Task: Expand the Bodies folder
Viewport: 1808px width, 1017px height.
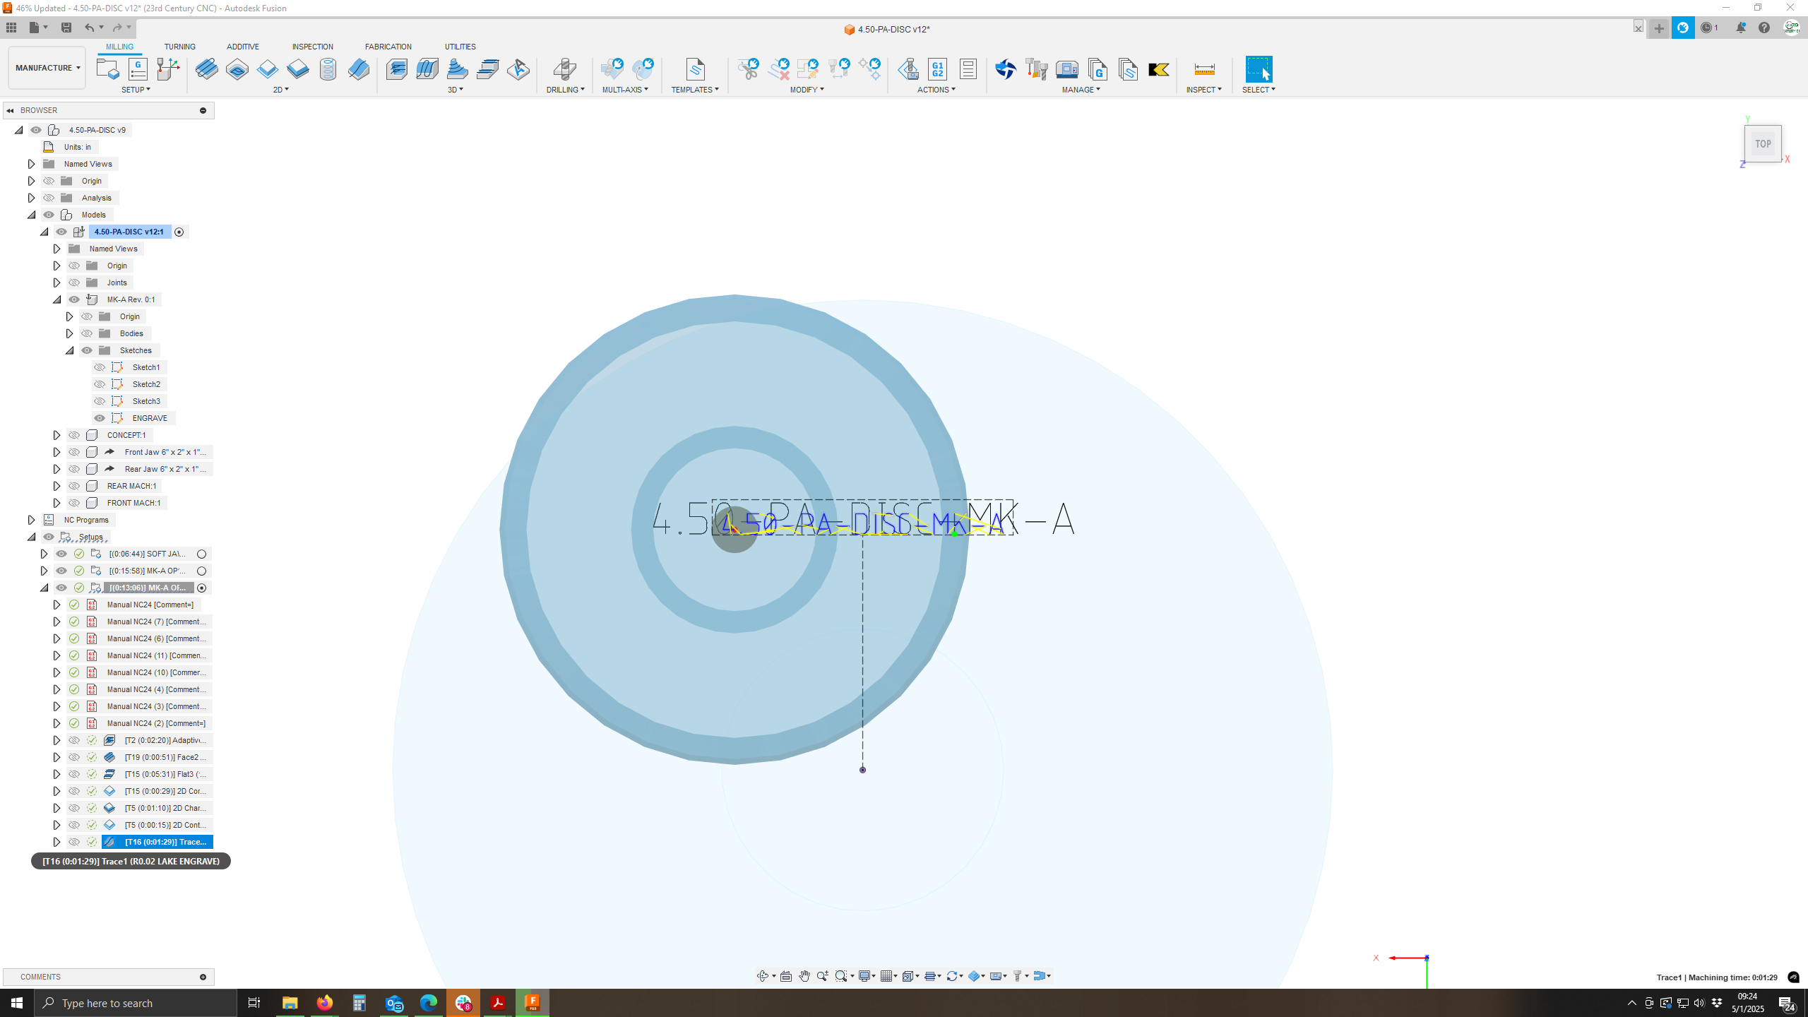Action: (69, 333)
